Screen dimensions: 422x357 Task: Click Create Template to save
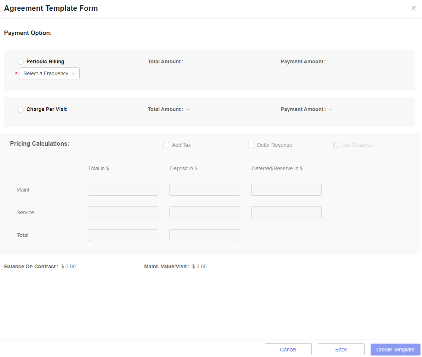(x=395, y=349)
